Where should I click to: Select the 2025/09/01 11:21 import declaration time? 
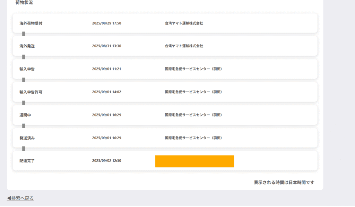click(x=106, y=69)
